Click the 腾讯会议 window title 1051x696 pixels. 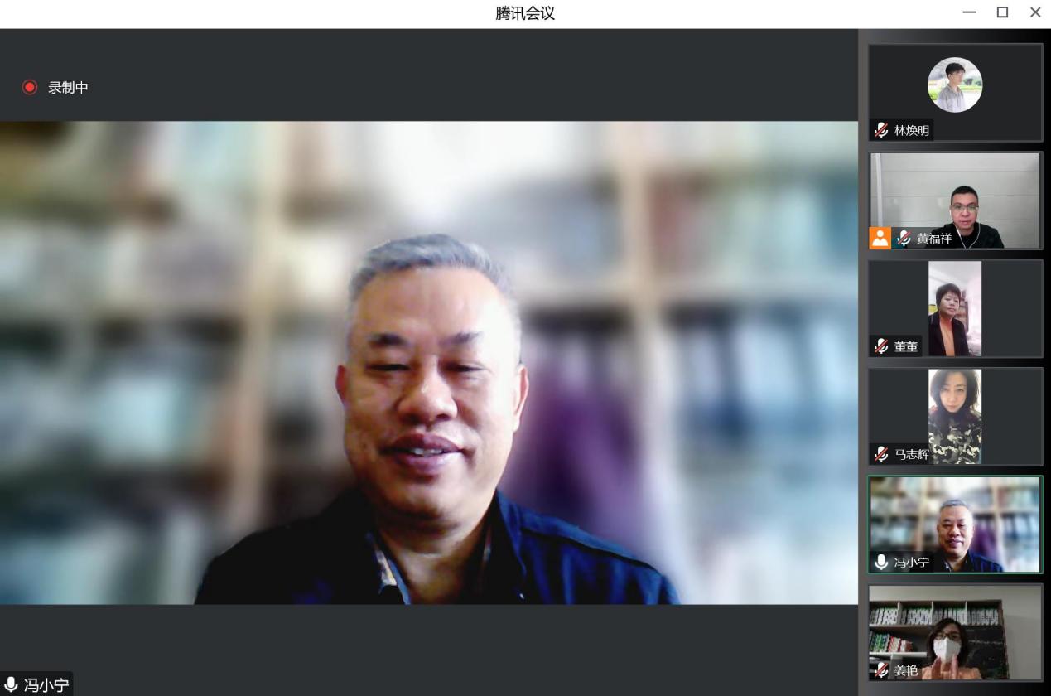tap(525, 13)
